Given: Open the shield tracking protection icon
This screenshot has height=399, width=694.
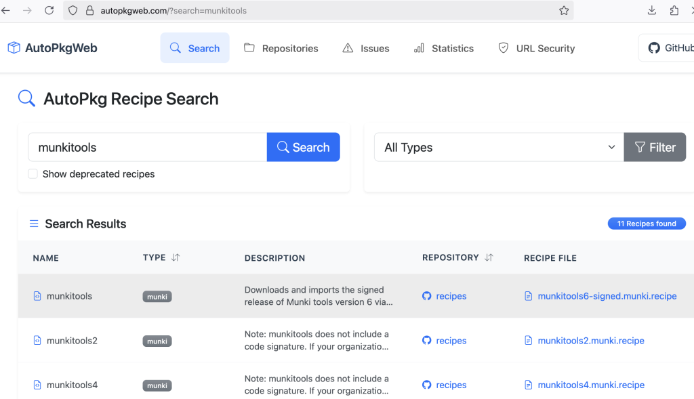Looking at the screenshot, I should point(73,10).
